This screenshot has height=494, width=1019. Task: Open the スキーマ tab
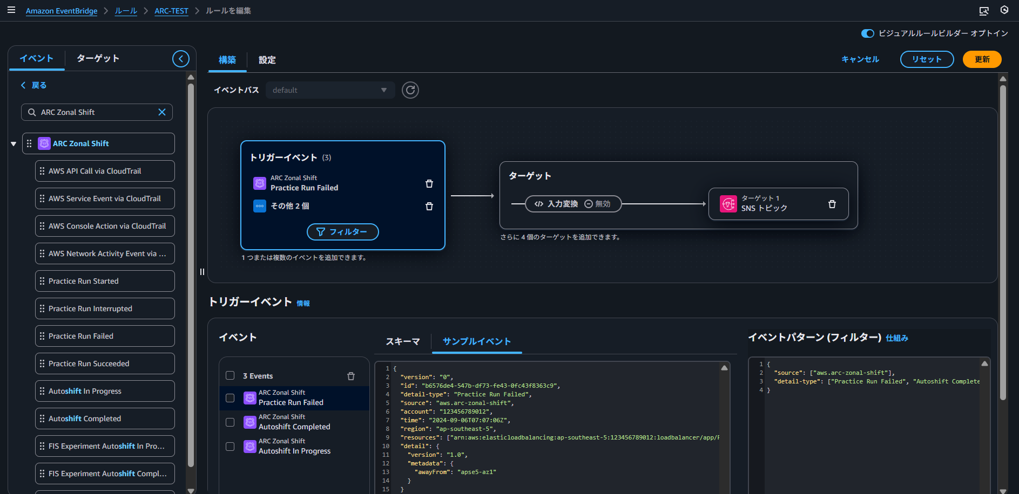pos(403,341)
